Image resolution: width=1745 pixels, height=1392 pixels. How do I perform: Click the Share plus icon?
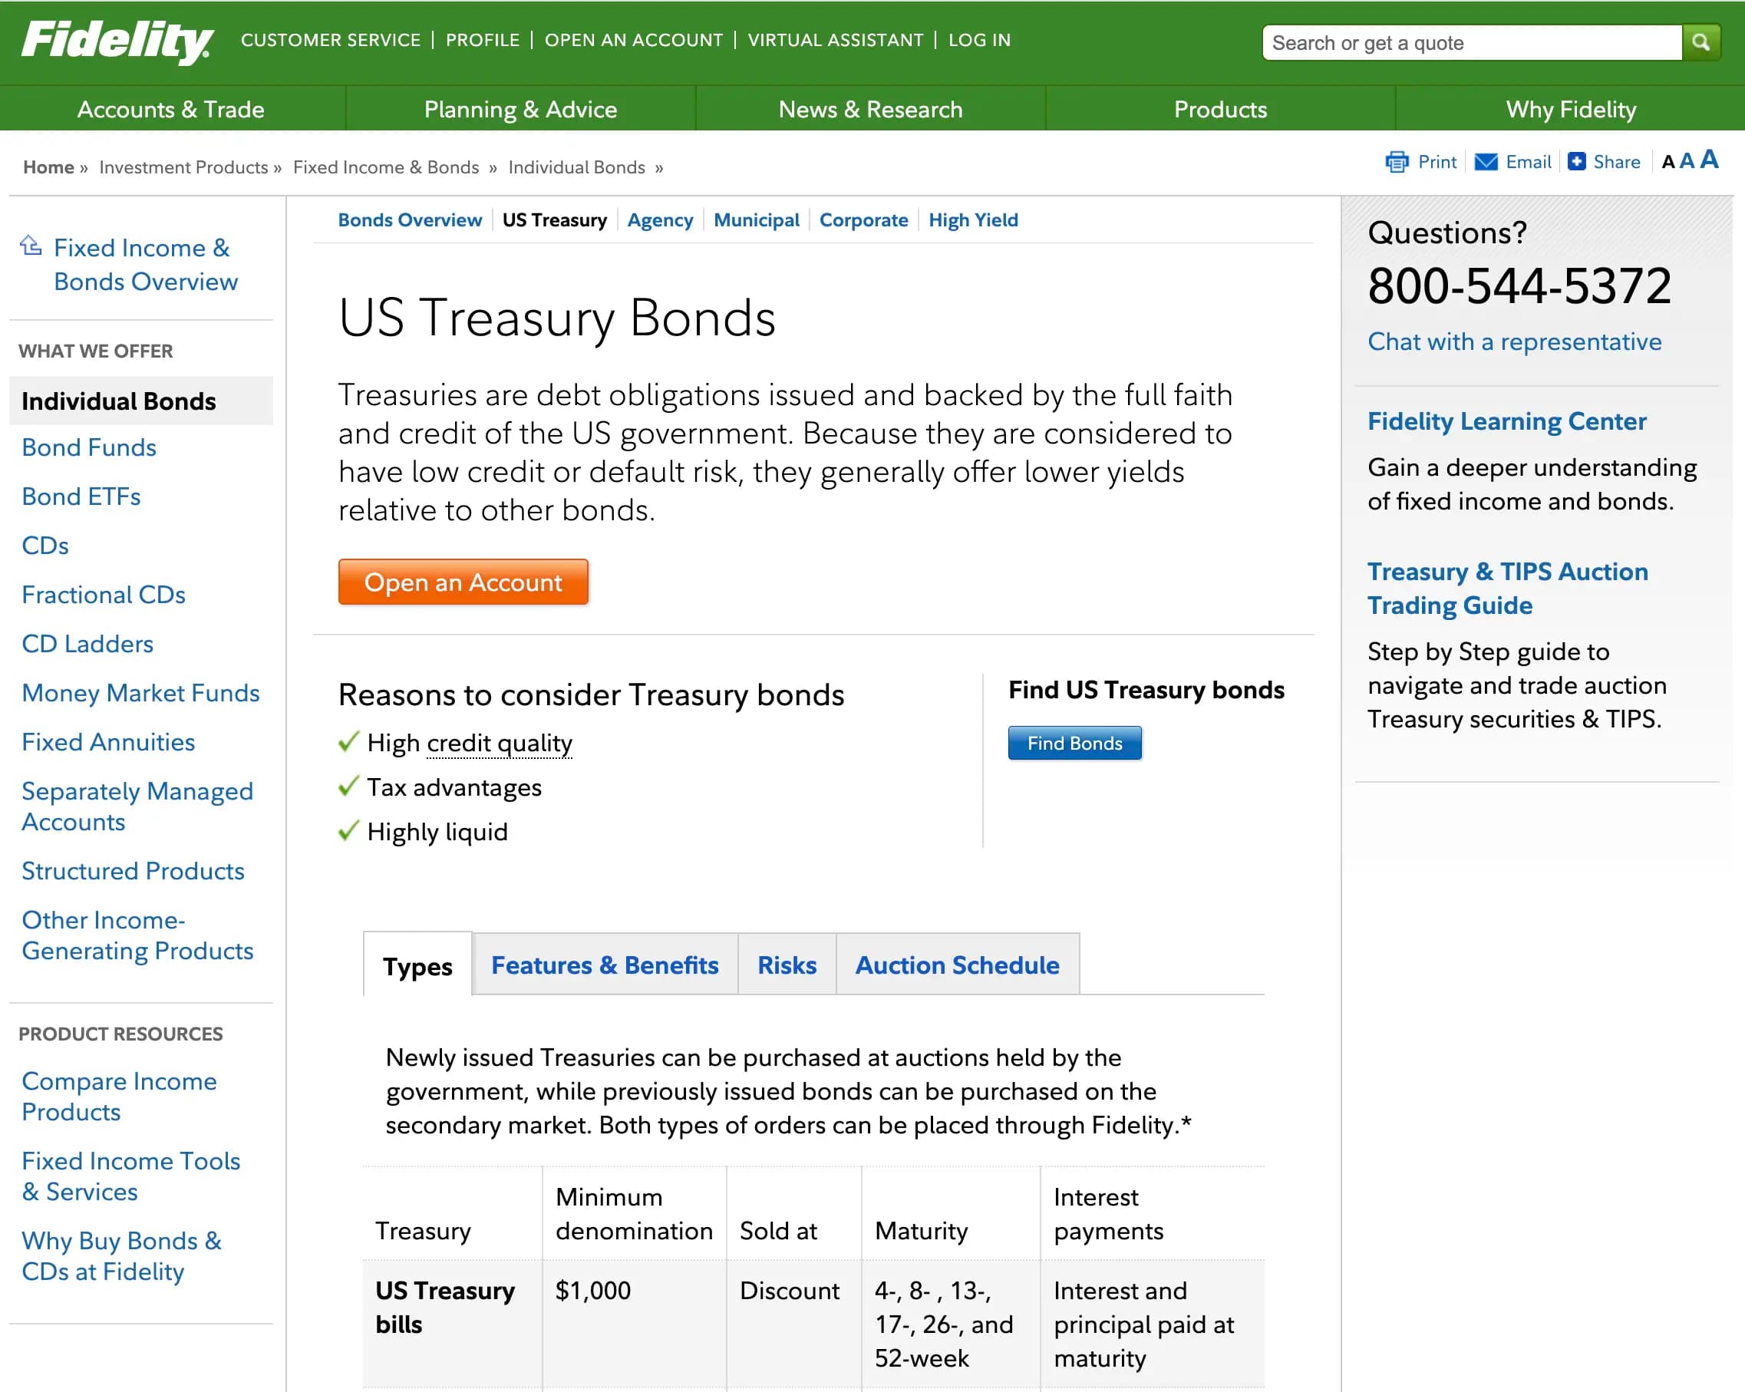click(x=1577, y=162)
